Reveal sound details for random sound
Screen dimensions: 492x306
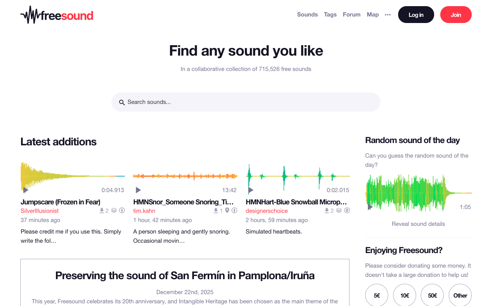pos(418,224)
